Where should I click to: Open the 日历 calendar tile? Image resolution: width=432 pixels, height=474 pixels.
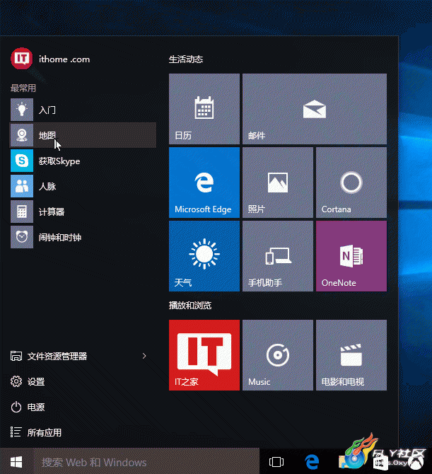[x=204, y=109]
